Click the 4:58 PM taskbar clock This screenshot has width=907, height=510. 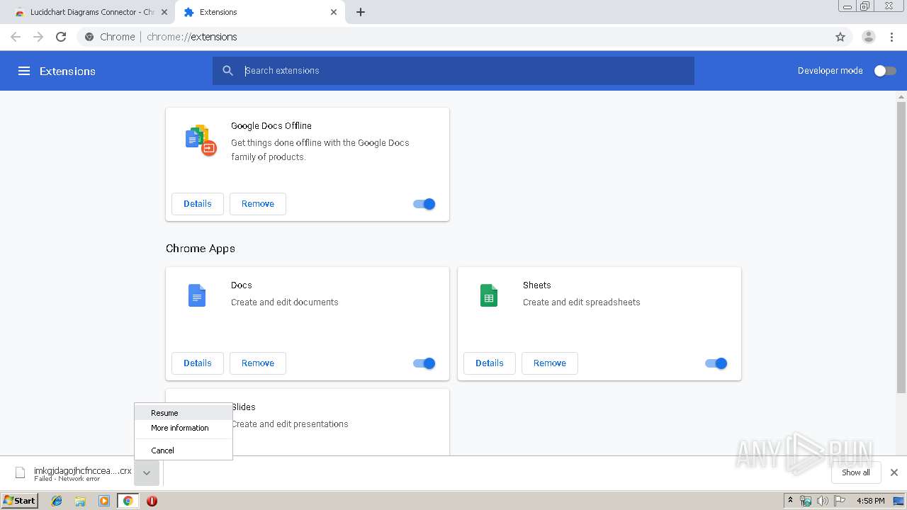coord(870,501)
